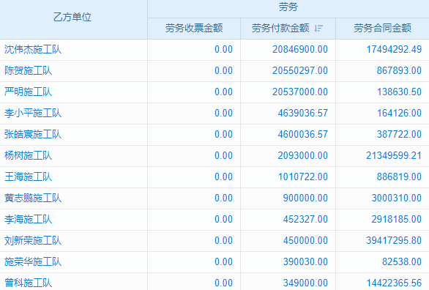This screenshot has height=290, width=429.
Task: Click payment amount 450000.00
Action: pyautogui.click(x=305, y=241)
